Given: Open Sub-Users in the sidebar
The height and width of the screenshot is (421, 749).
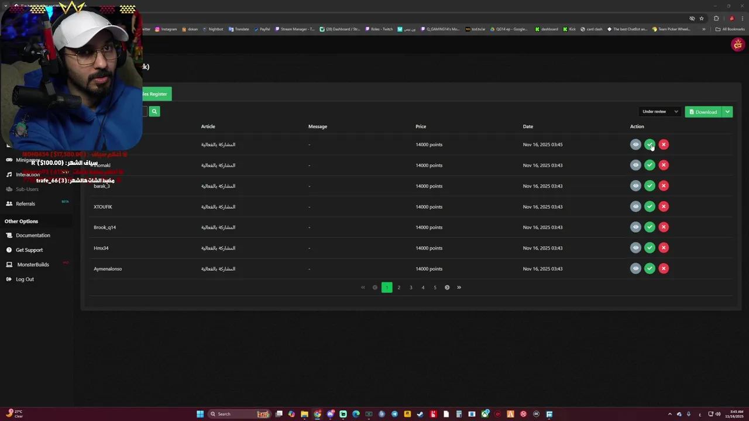Looking at the screenshot, I should tap(27, 189).
